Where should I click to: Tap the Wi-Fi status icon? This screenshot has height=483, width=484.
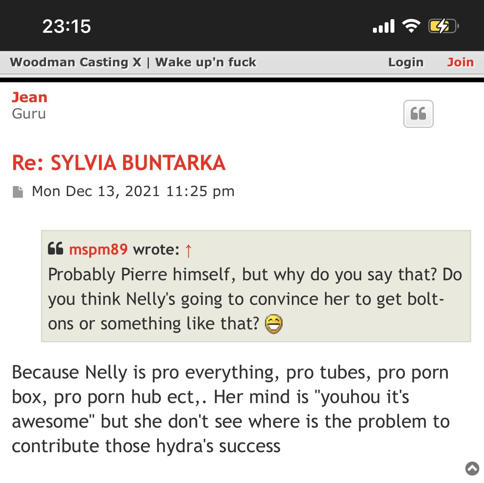411,26
